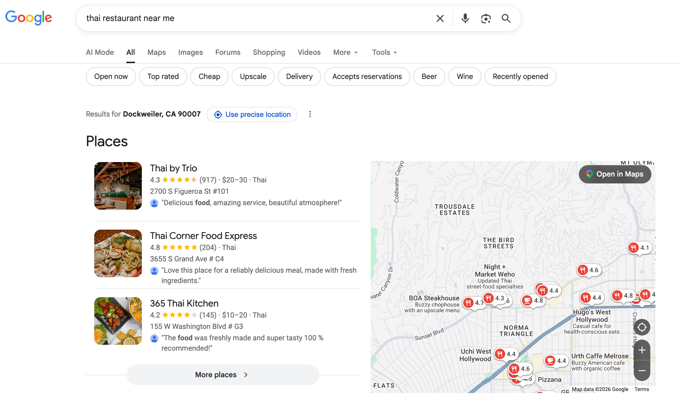Switch to the AI Mode tab

[100, 52]
